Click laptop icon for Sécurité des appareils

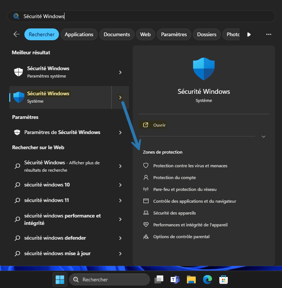click(146, 213)
